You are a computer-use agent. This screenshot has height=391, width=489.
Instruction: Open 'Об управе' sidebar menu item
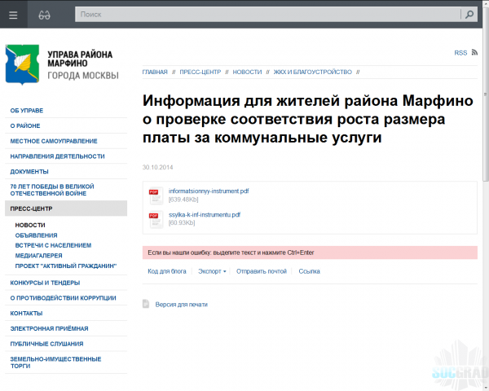coord(28,110)
